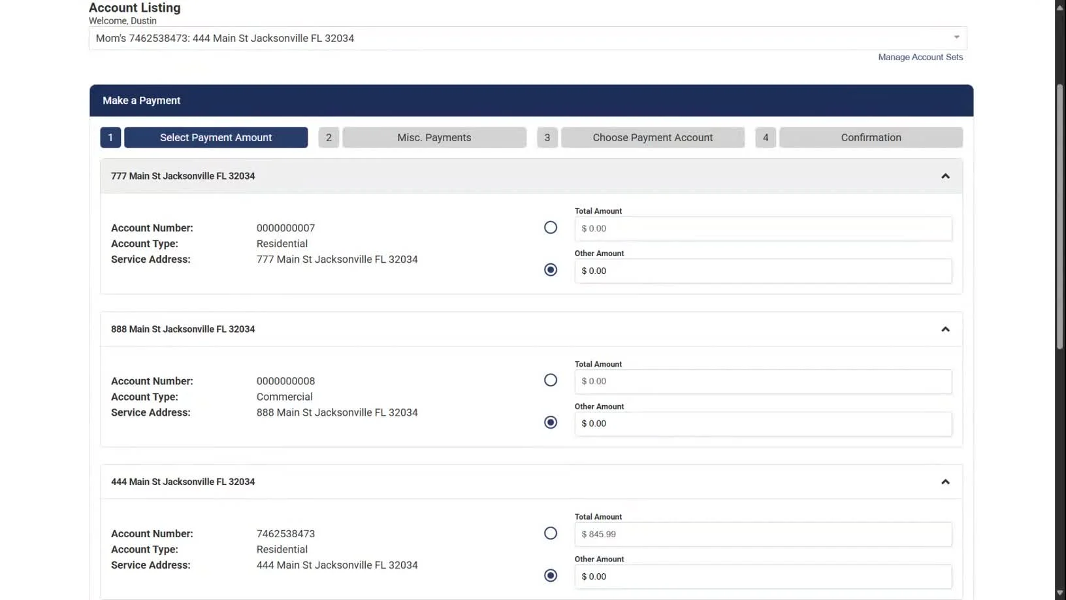The height and width of the screenshot is (600, 1066).
Task: Click Total Amount field showing $845.99
Action: click(x=763, y=535)
